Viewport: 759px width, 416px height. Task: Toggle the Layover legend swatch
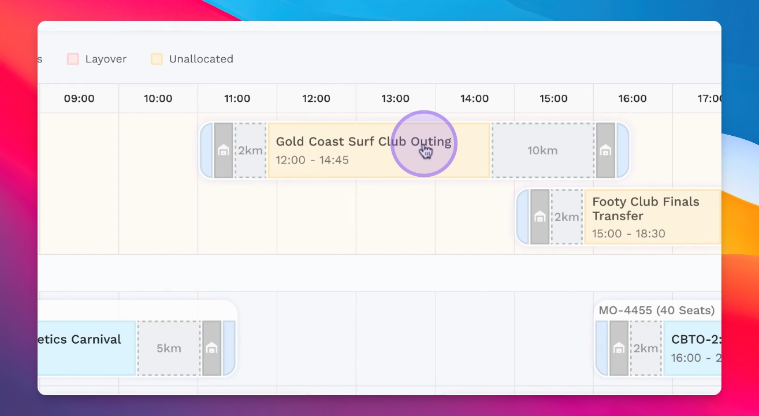[x=73, y=59]
